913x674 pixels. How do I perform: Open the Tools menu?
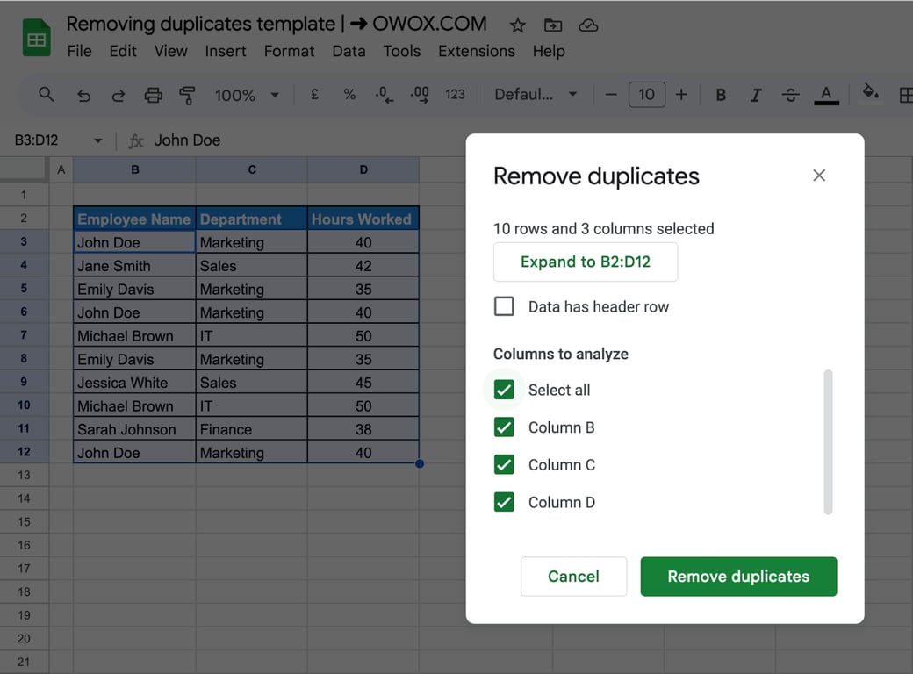point(402,51)
